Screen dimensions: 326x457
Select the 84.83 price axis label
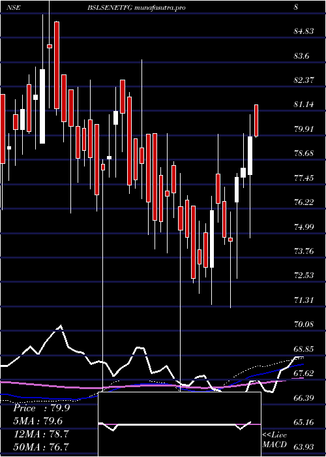click(304, 31)
